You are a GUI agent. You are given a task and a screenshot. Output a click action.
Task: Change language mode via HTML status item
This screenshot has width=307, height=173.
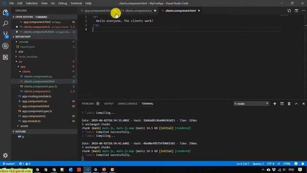(x=287, y=163)
